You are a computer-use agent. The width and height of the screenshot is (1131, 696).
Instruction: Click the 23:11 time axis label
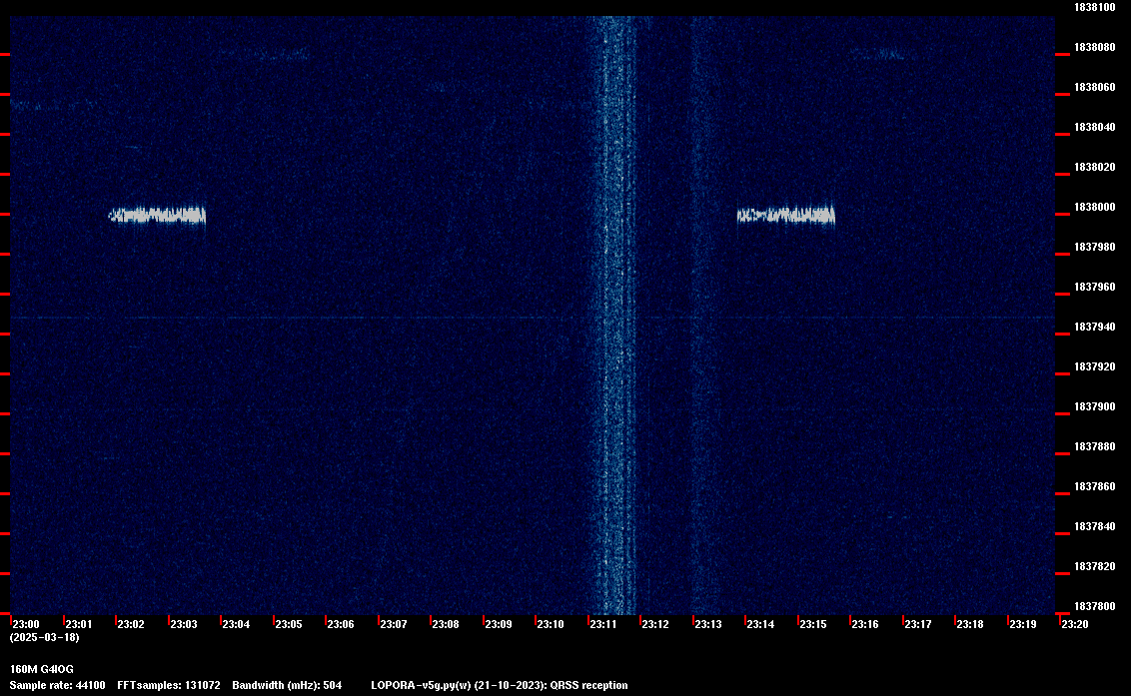pyautogui.click(x=603, y=624)
